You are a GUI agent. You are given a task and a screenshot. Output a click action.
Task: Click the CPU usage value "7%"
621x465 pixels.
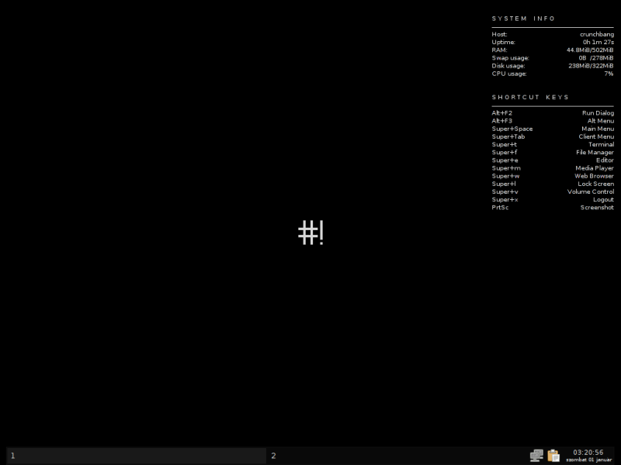[x=609, y=74]
